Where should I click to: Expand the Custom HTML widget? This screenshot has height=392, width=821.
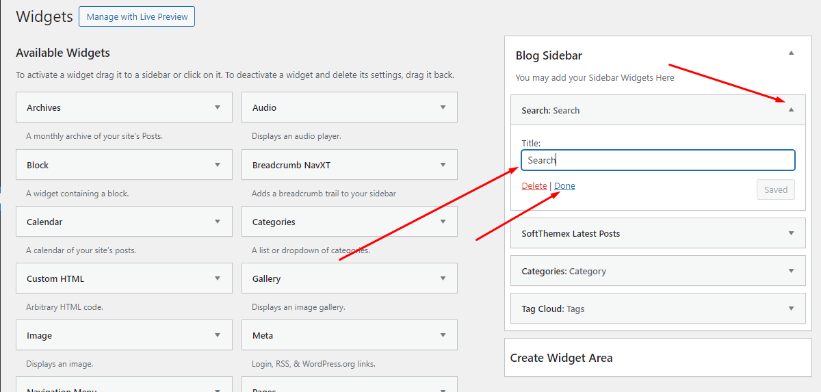tap(218, 278)
